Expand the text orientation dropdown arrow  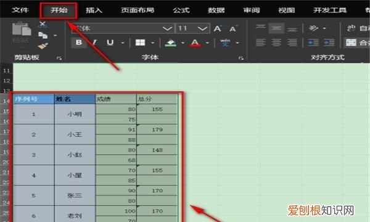point(324,28)
